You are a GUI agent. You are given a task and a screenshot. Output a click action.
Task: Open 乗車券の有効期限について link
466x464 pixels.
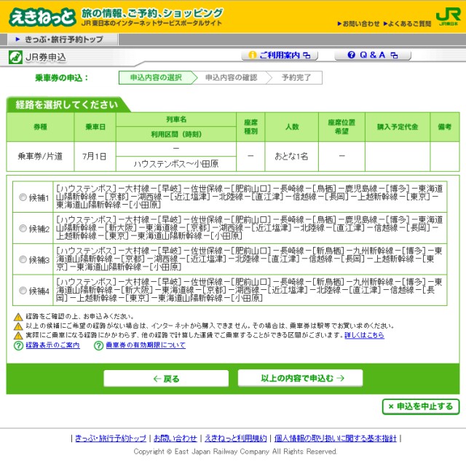coord(146,345)
